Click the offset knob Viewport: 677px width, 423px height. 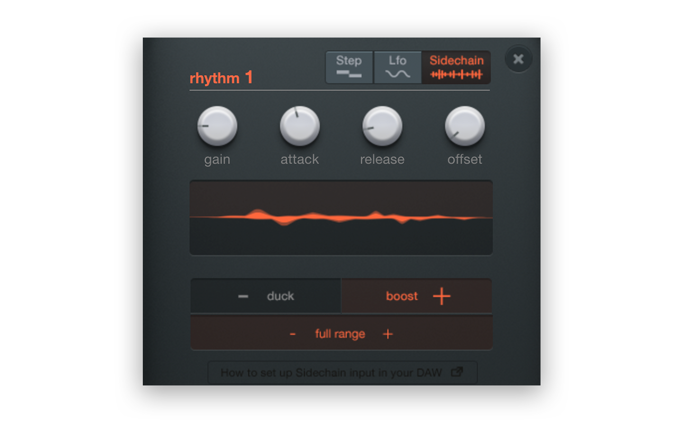(465, 126)
